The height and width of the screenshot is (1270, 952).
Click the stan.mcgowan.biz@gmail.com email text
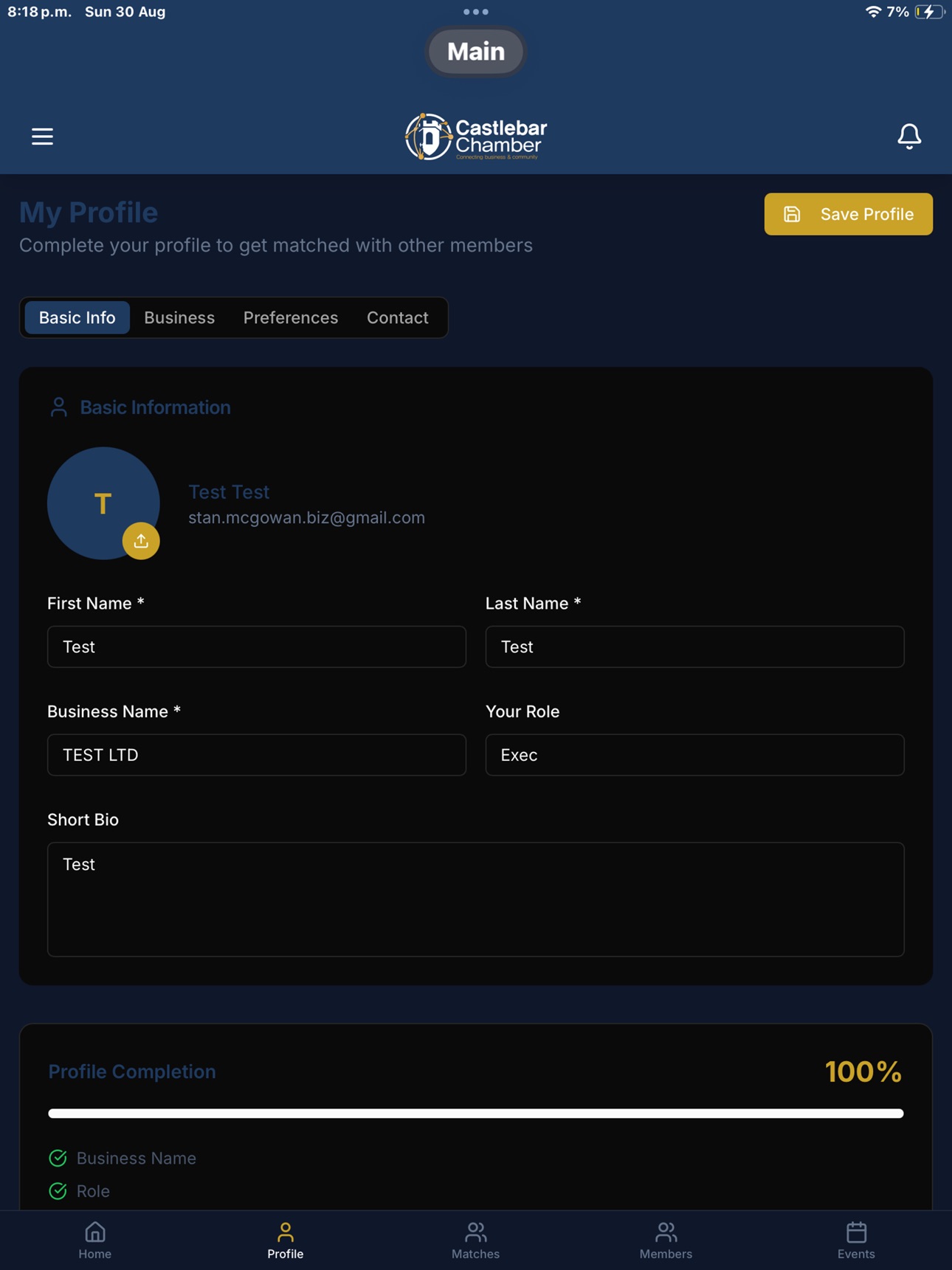click(x=306, y=518)
